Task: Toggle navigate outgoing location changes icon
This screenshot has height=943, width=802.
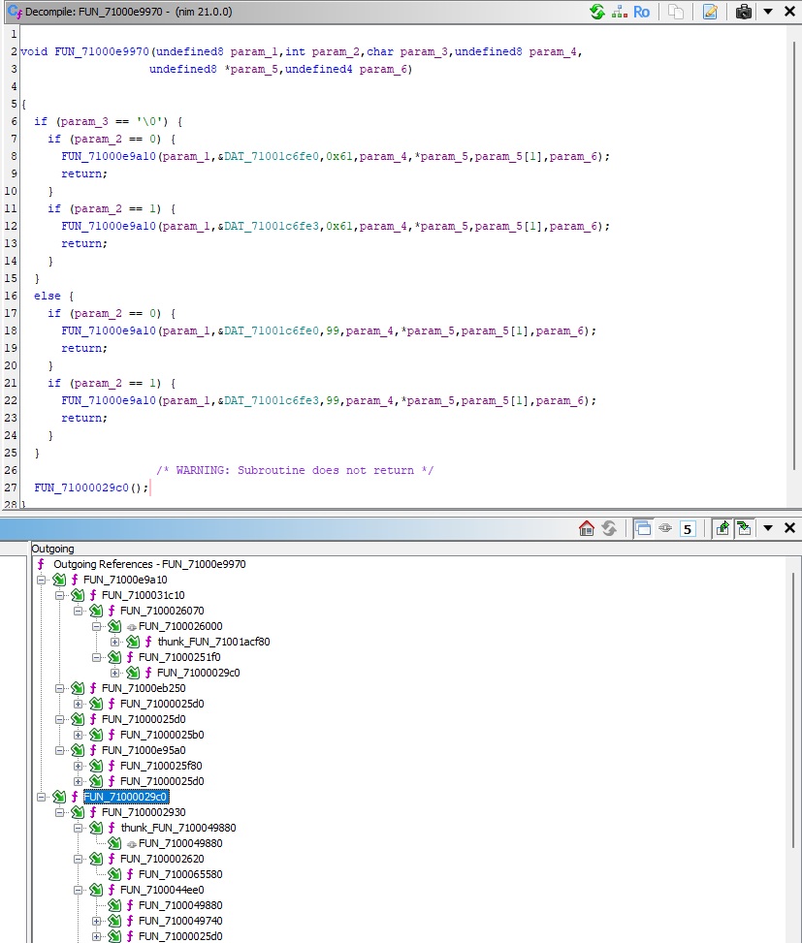Action: coord(722,528)
